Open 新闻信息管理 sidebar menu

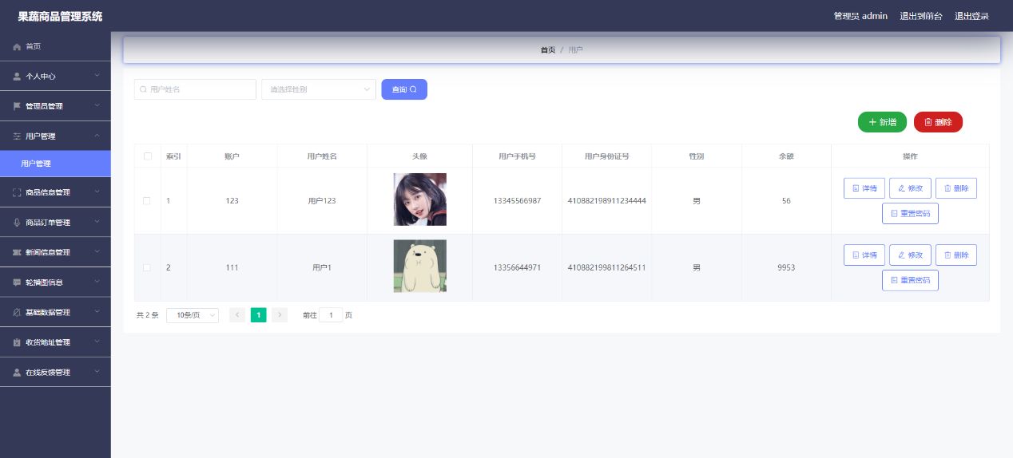click(x=55, y=252)
